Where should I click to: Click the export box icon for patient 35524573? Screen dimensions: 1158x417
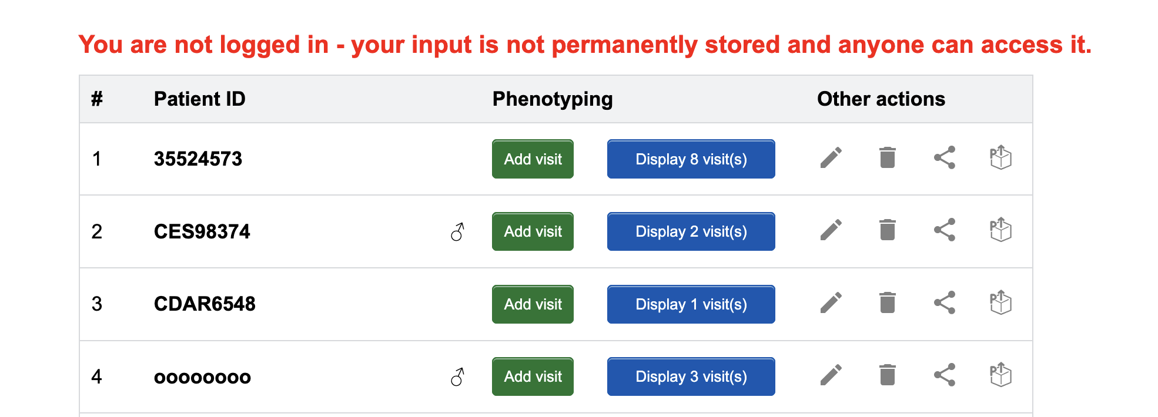point(1000,157)
